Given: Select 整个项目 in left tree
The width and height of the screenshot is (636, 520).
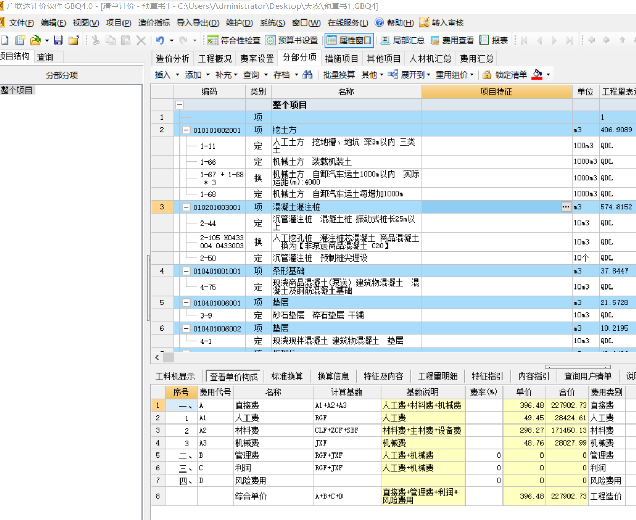Looking at the screenshot, I should [17, 90].
